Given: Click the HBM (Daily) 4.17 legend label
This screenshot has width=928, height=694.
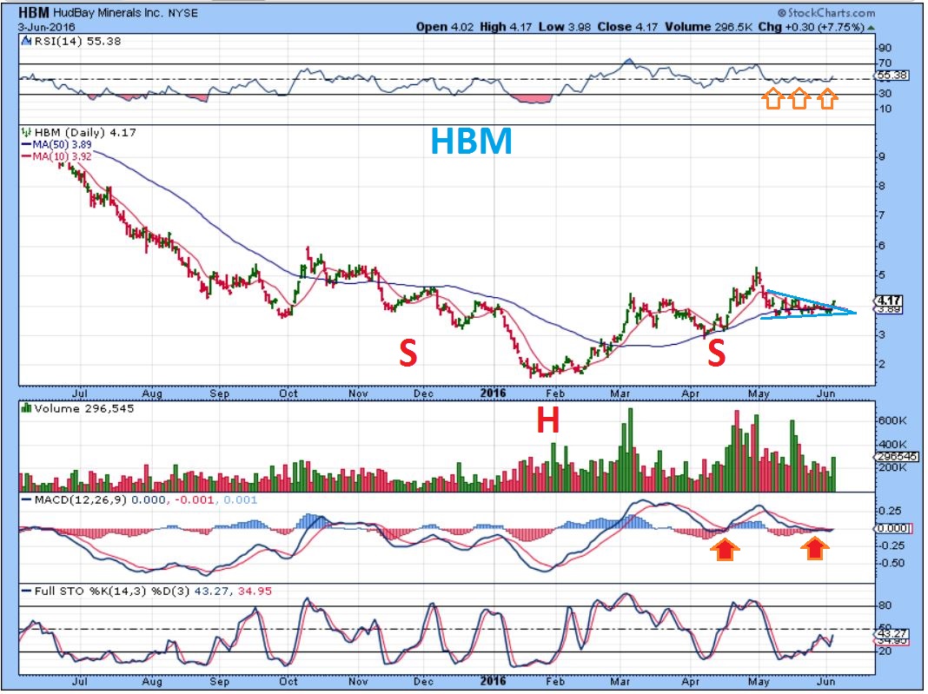Looking at the screenshot, I should 84,133.
